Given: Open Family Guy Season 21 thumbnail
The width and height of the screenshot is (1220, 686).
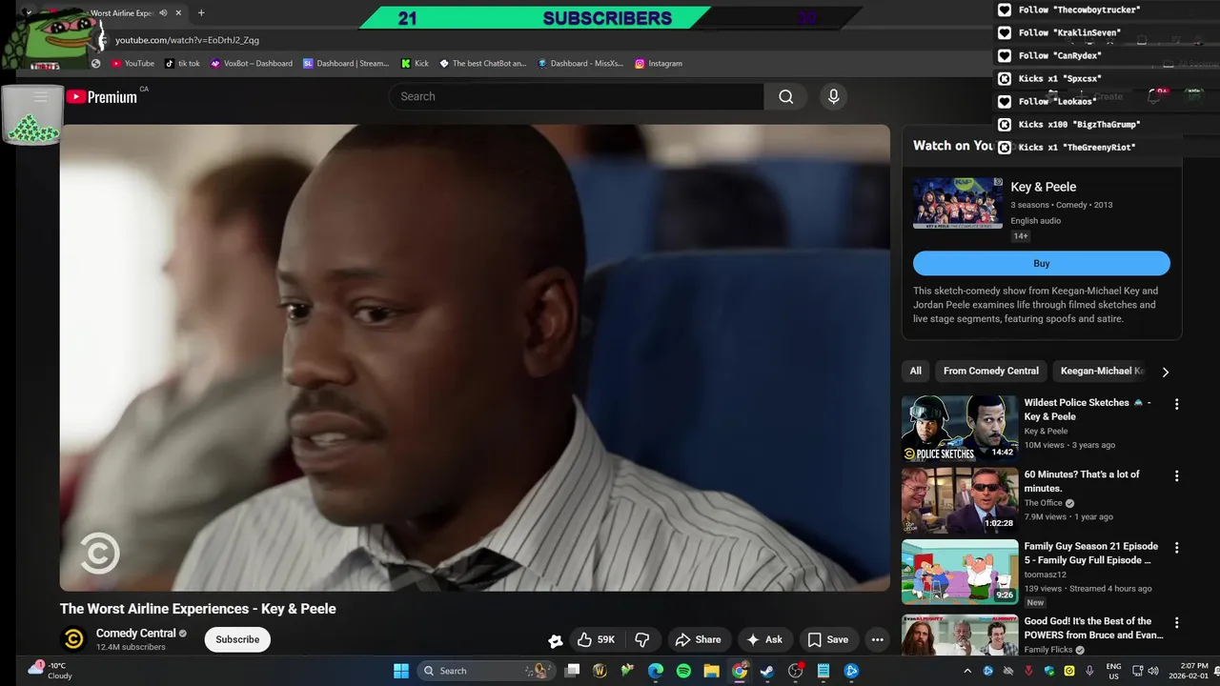Looking at the screenshot, I should point(960,572).
